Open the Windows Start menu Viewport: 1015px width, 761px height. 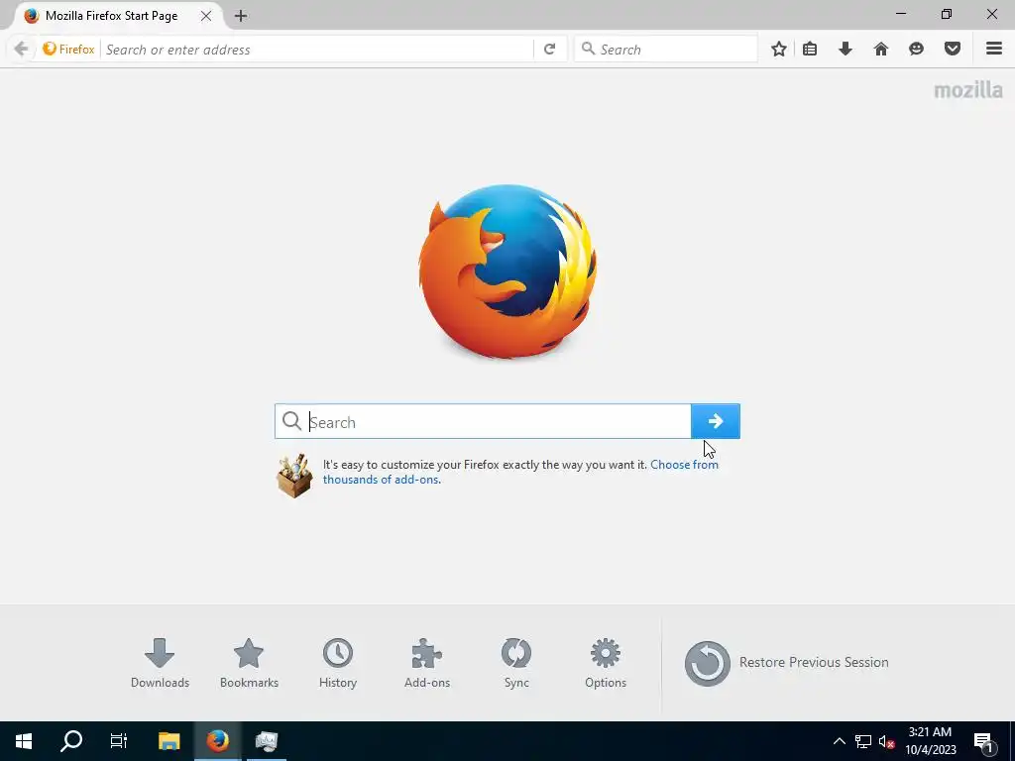pos(24,741)
